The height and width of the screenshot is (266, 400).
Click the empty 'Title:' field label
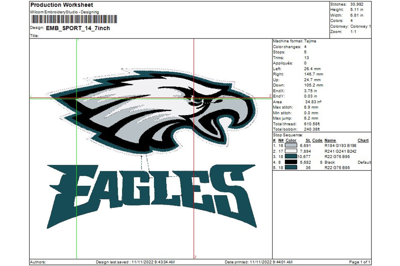pos(34,36)
